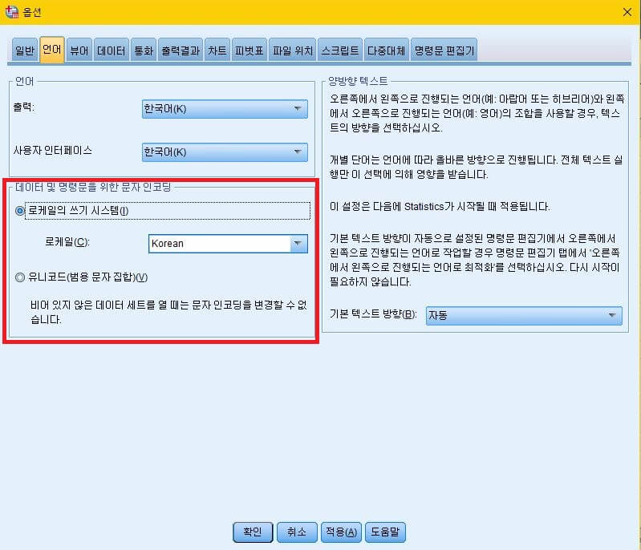Click the 데이터 및 명령문을 위한 문자 인코딩 heading
This screenshot has height=550, width=641.
click(x=93, y=187)
